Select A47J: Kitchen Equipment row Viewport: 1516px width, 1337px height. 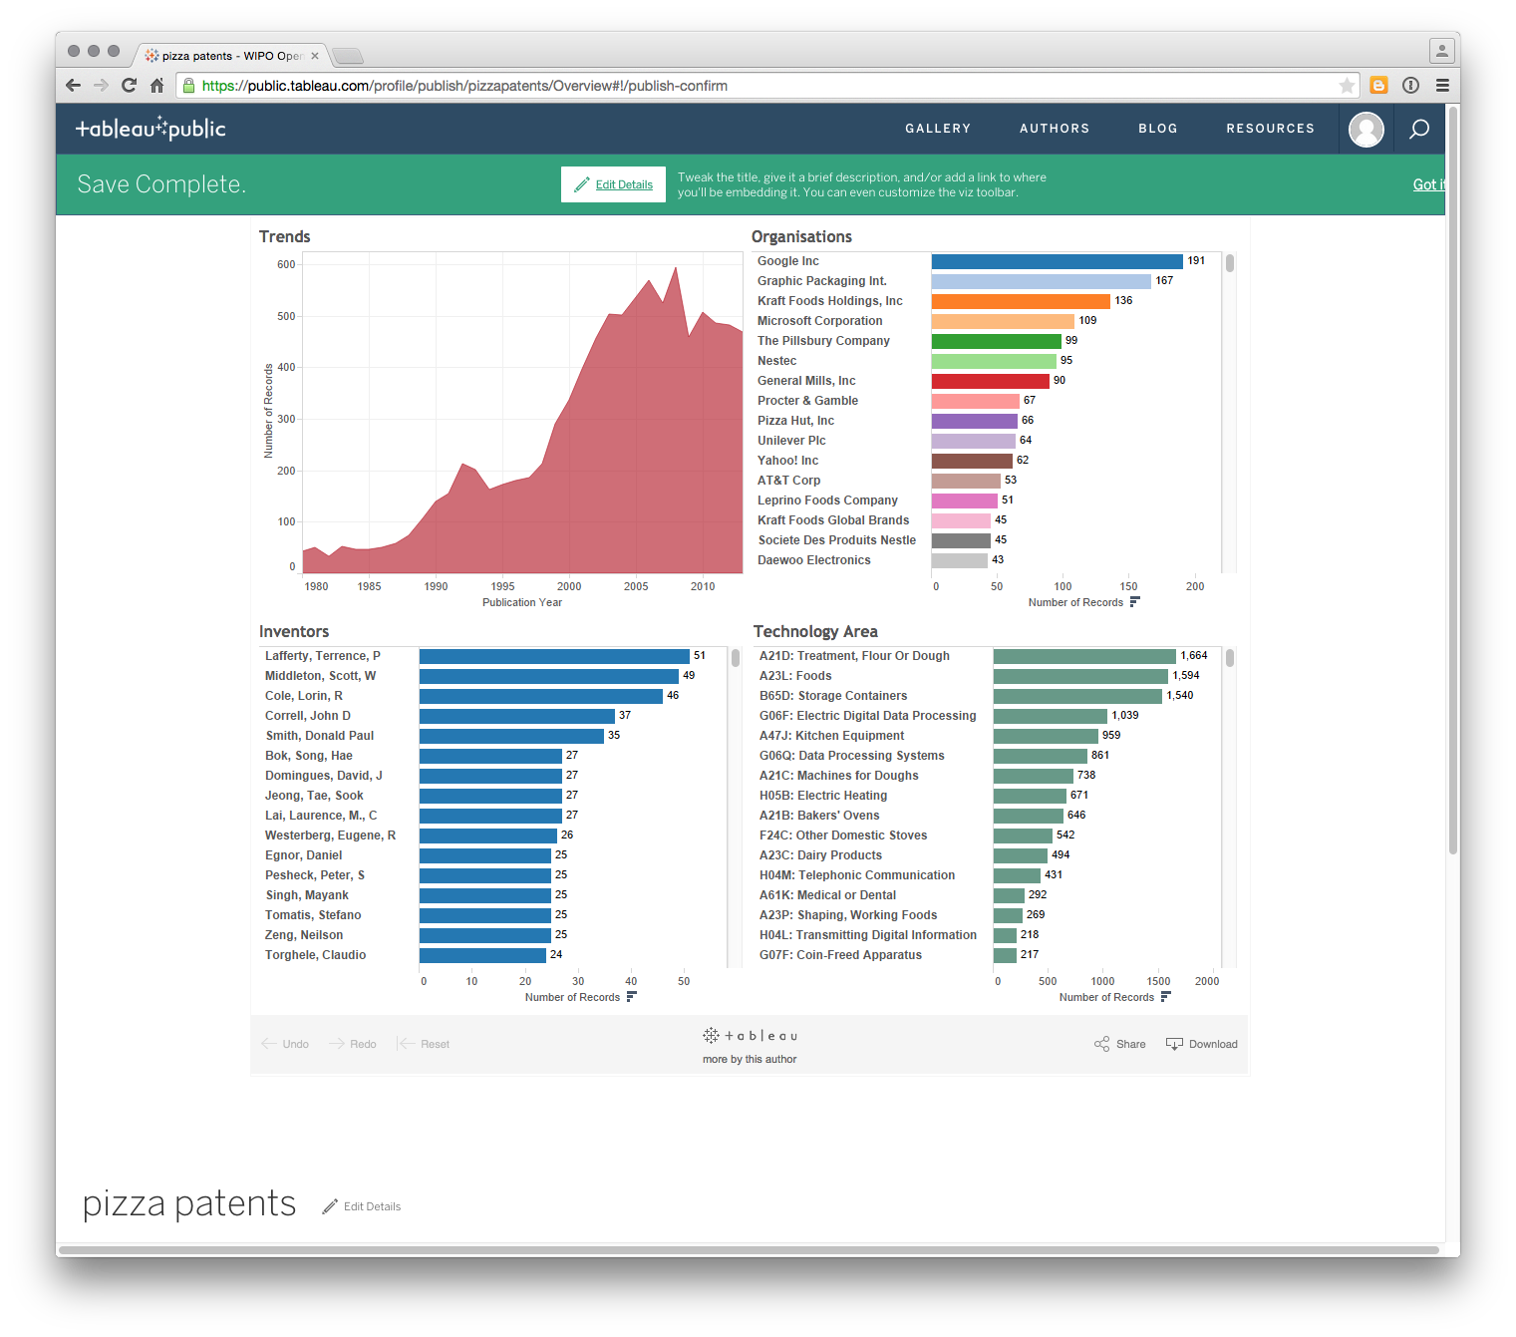coord(831,736)
